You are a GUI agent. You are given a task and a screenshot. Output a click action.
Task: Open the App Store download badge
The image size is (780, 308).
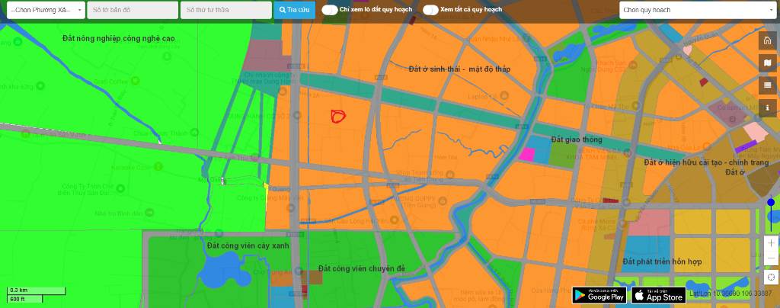click(659, 294)
